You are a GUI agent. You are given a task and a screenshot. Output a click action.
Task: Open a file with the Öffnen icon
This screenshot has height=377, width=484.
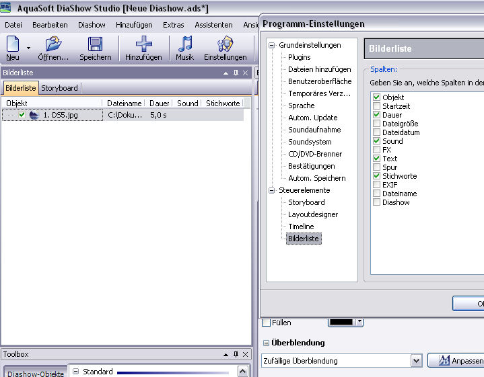[x=53, y=45]
